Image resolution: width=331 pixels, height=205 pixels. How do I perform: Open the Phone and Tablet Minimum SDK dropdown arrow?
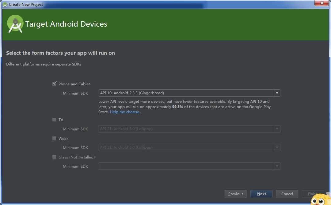[x=277, y=93]
